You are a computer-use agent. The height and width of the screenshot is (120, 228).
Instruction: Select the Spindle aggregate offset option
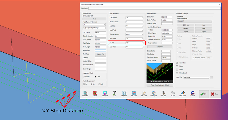coord(84,76)
